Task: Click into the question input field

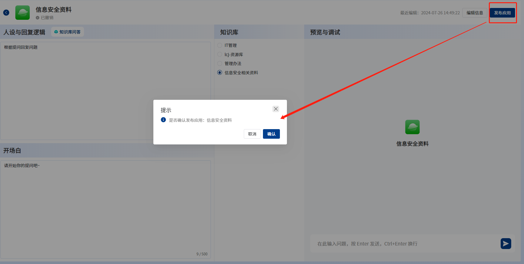Action: [403, 244]
